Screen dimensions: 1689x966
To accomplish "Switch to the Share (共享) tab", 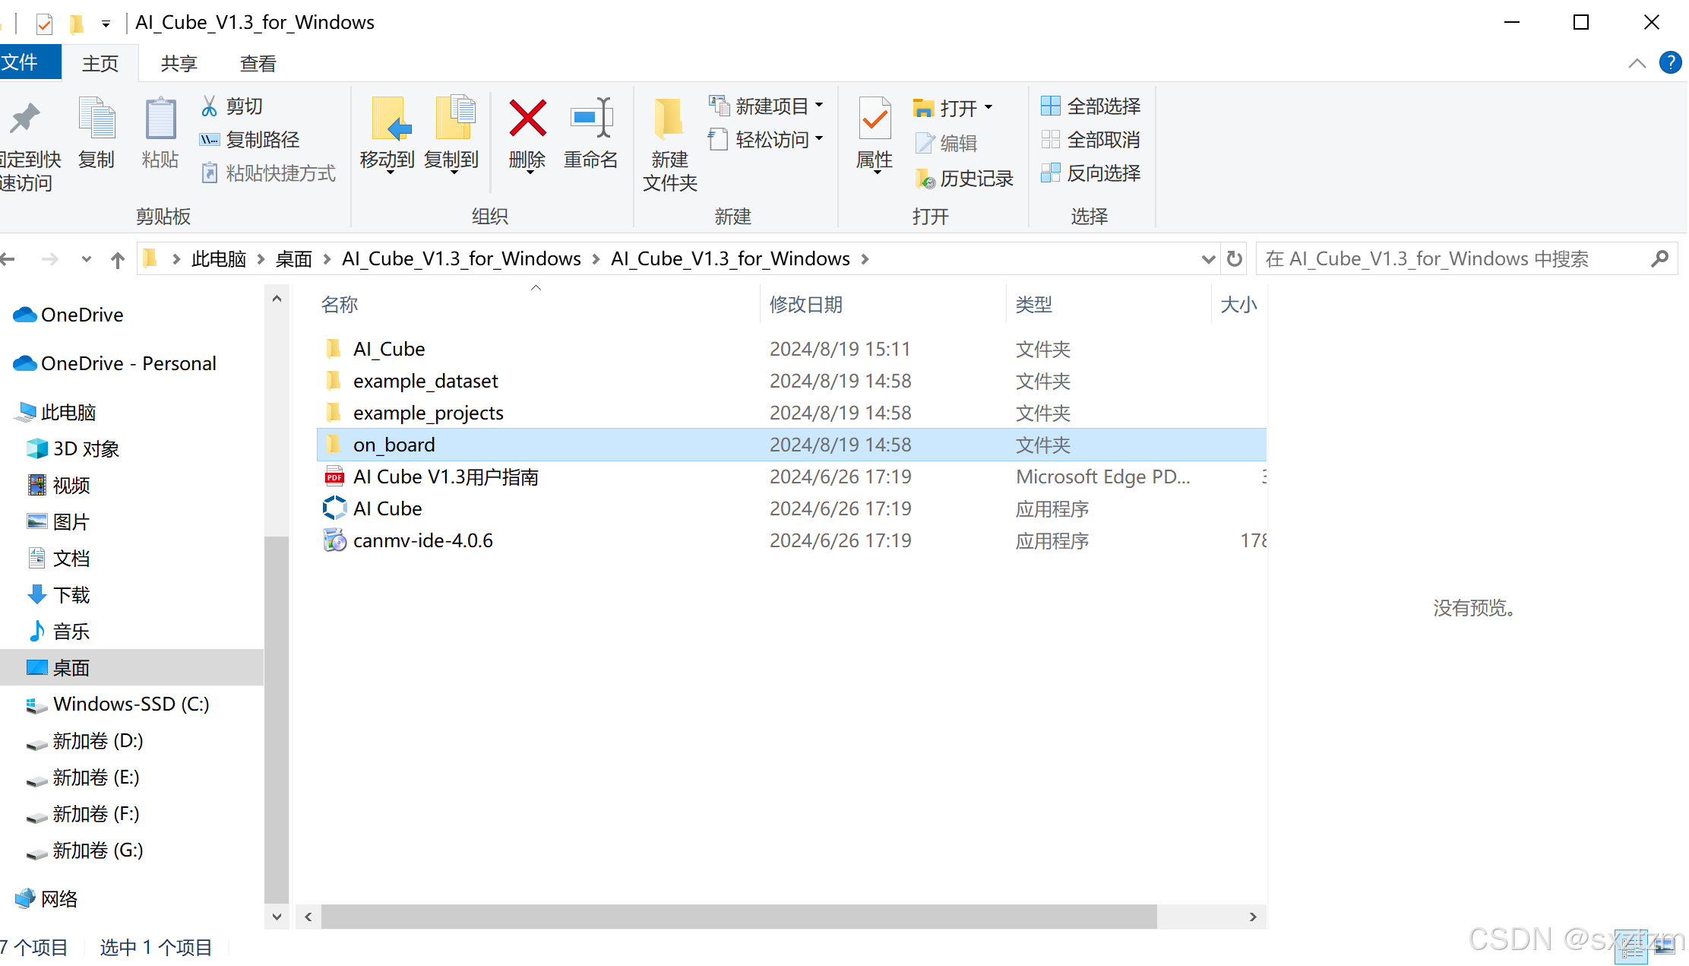I will (179, 63).
